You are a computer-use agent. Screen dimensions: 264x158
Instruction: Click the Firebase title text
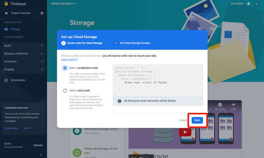[18, 4]
